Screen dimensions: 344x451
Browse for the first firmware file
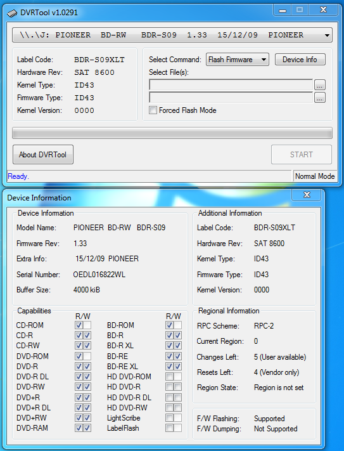[x=320, y=85]
